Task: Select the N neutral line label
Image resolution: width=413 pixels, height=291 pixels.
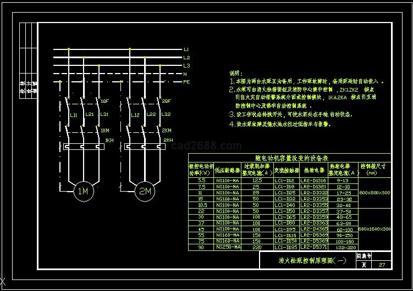Action: [x=185, y=74]
